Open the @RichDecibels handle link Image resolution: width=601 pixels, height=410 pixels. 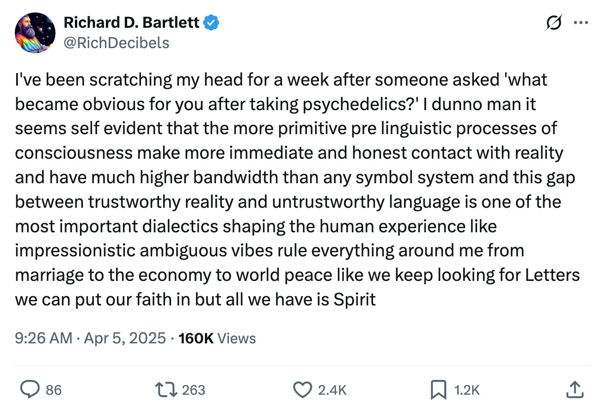pyautogui.click(x=116, y=43)
